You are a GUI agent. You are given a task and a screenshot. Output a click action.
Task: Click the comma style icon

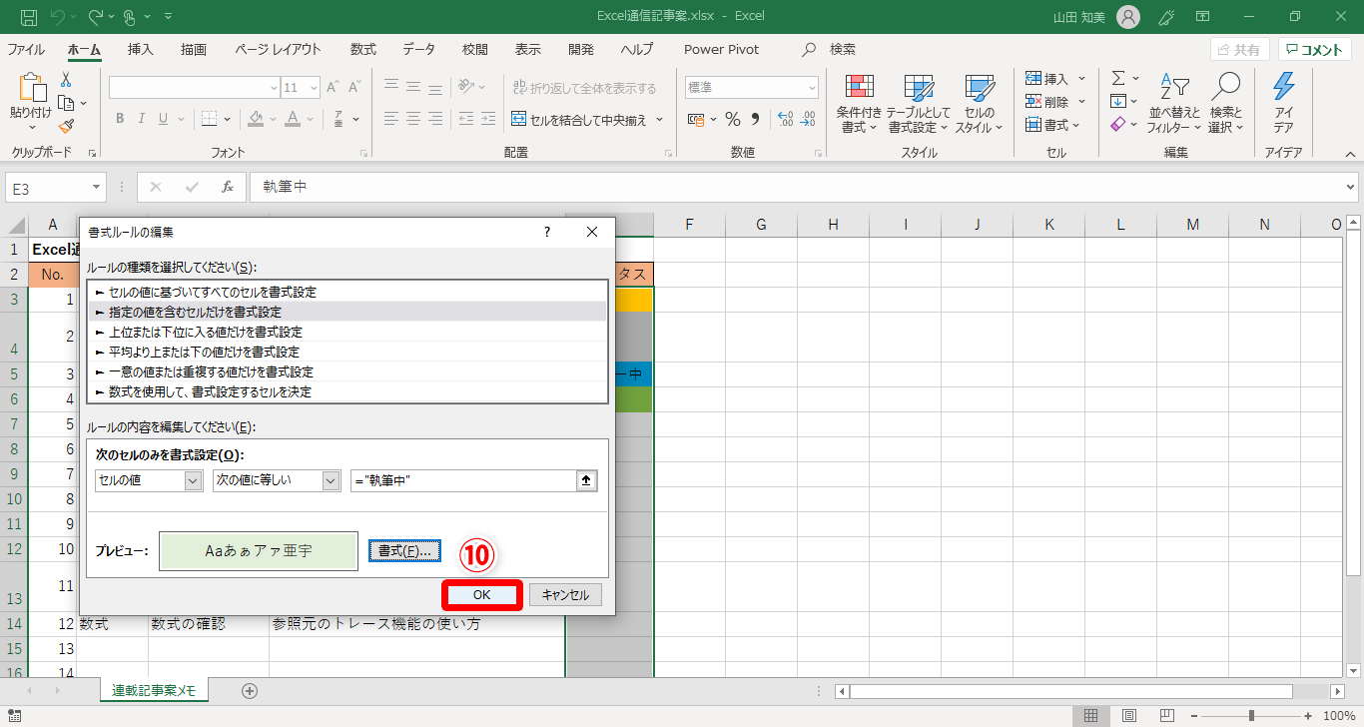tap(755, 120)
